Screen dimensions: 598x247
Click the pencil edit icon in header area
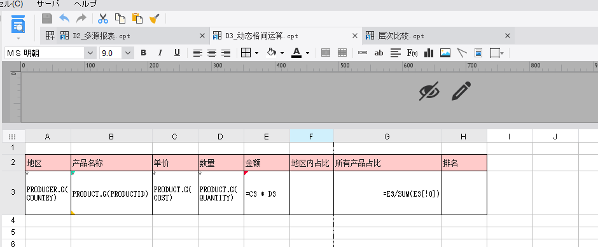pyautogui.click(x=461, y=91)
